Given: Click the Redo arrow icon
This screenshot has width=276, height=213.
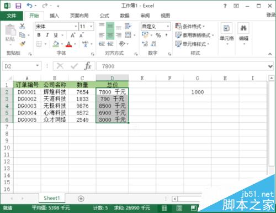Looking at the screenshot, I should point(44,6).
